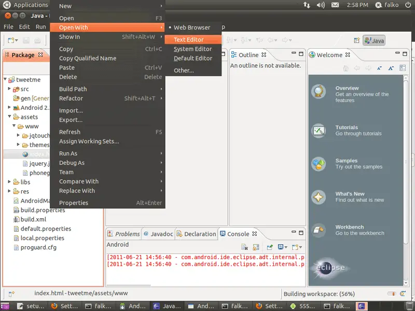Viewport: 415px width, 311px height.
Task: Toggle the Console Scroll Lock icon
Action: pyautogui.click(x=256, y=247)
